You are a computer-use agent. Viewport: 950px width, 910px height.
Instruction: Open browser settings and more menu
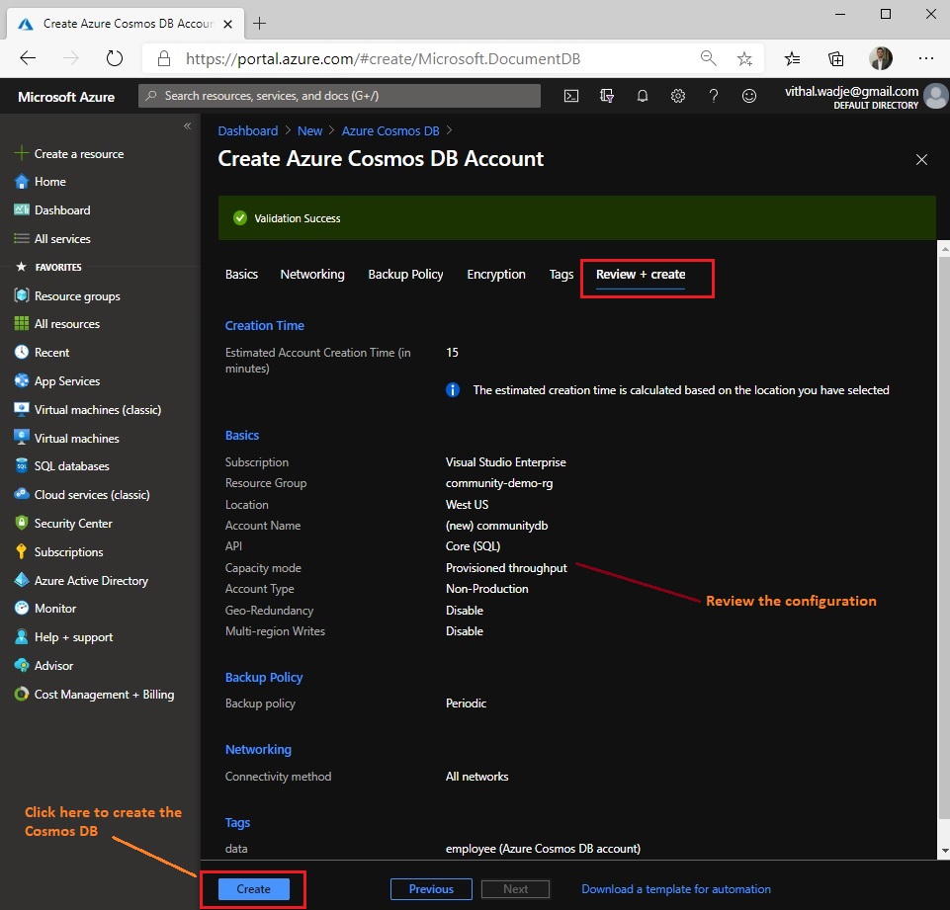point(925,58)
